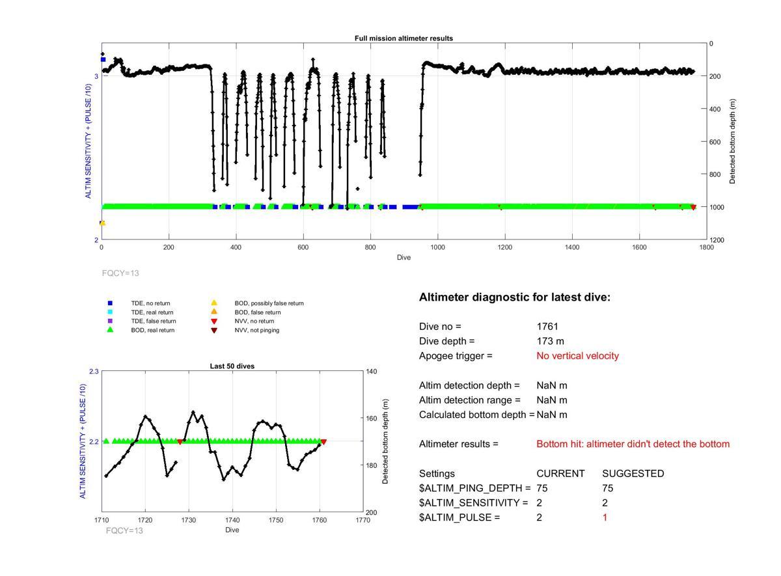781x576 pixels.
Task: Pick the red triangle 'NVV, no return' legend marker
Action: [x=213, y=322]
